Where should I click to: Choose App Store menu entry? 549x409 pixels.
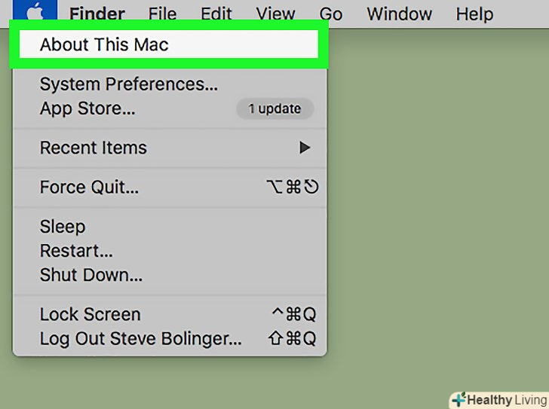tap(87, 108)
